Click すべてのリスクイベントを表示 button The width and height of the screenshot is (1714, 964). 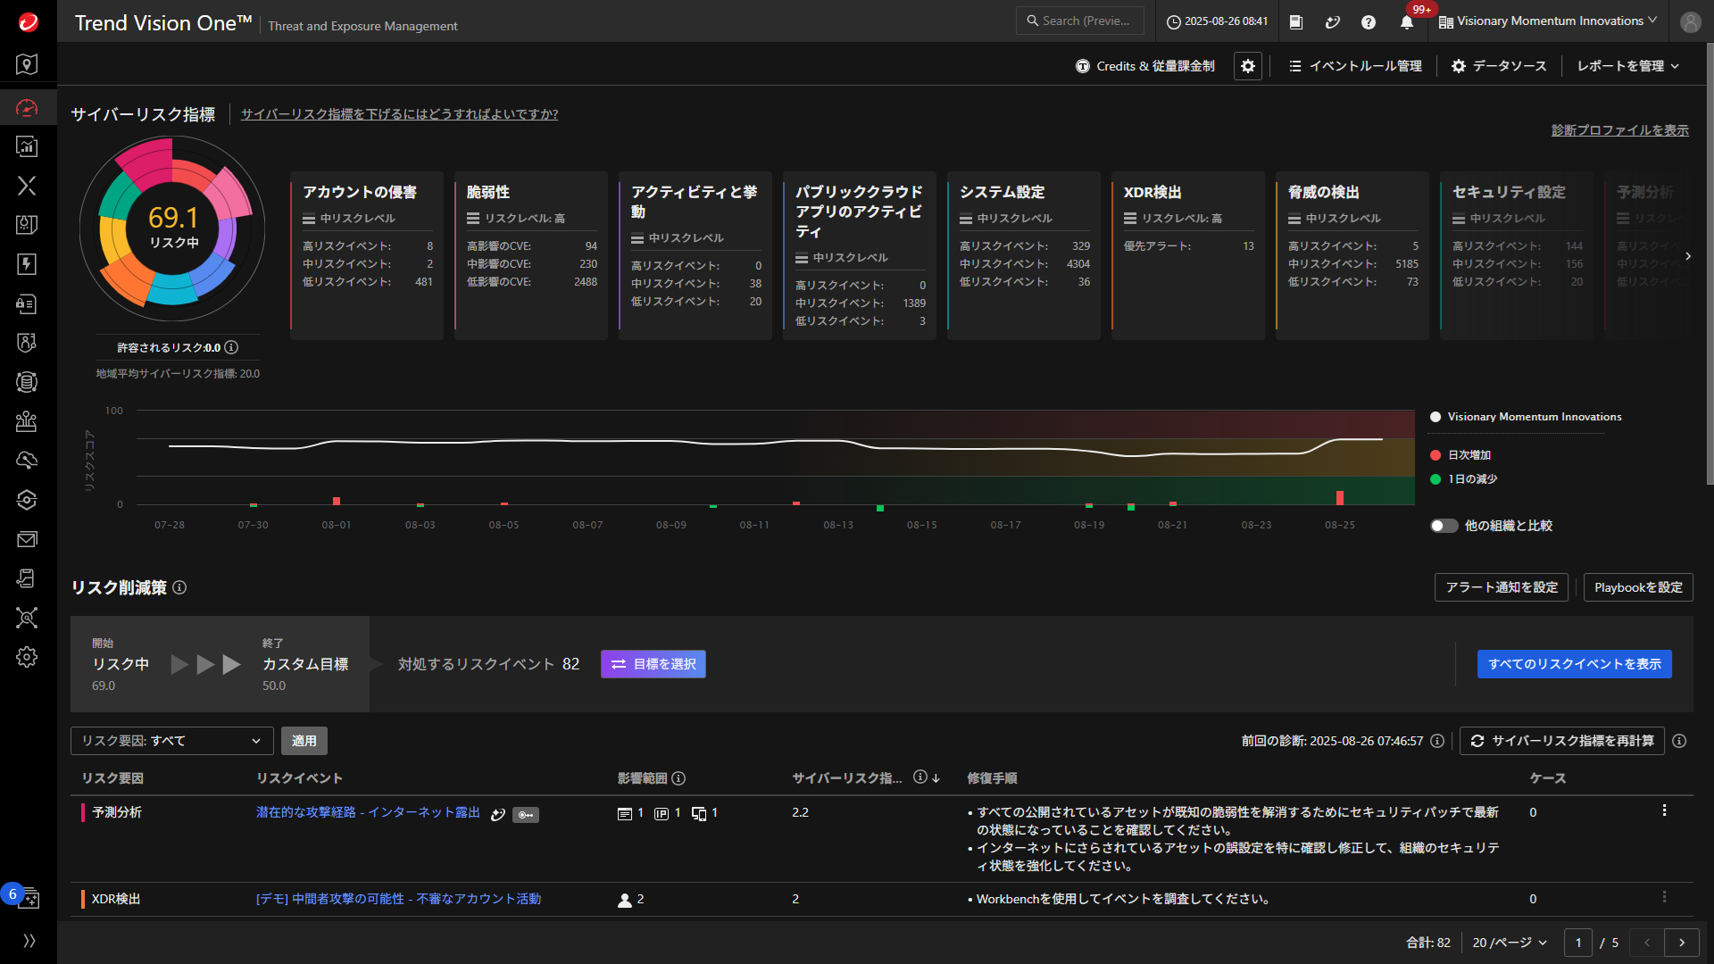[x=1574, y=664]
